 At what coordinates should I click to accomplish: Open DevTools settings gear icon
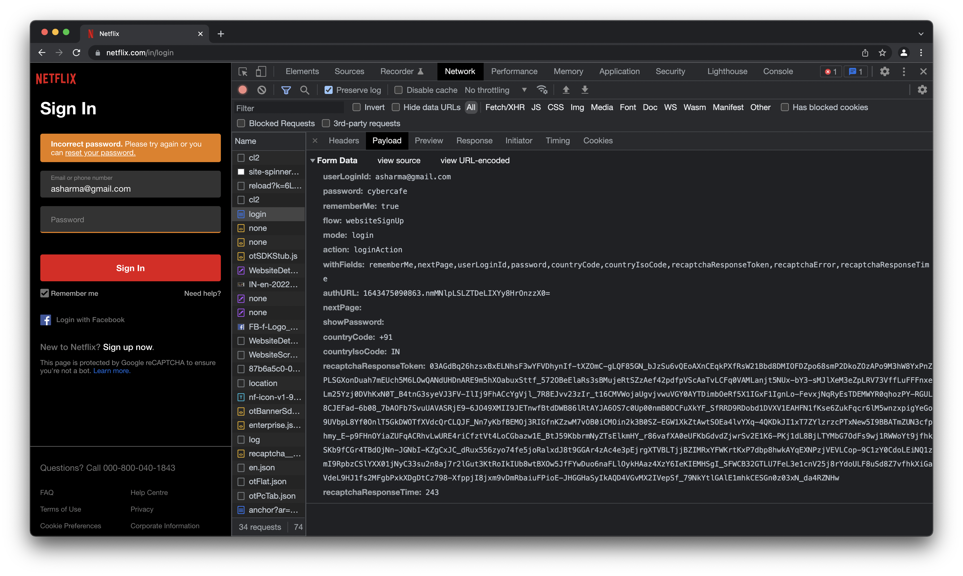885,71
